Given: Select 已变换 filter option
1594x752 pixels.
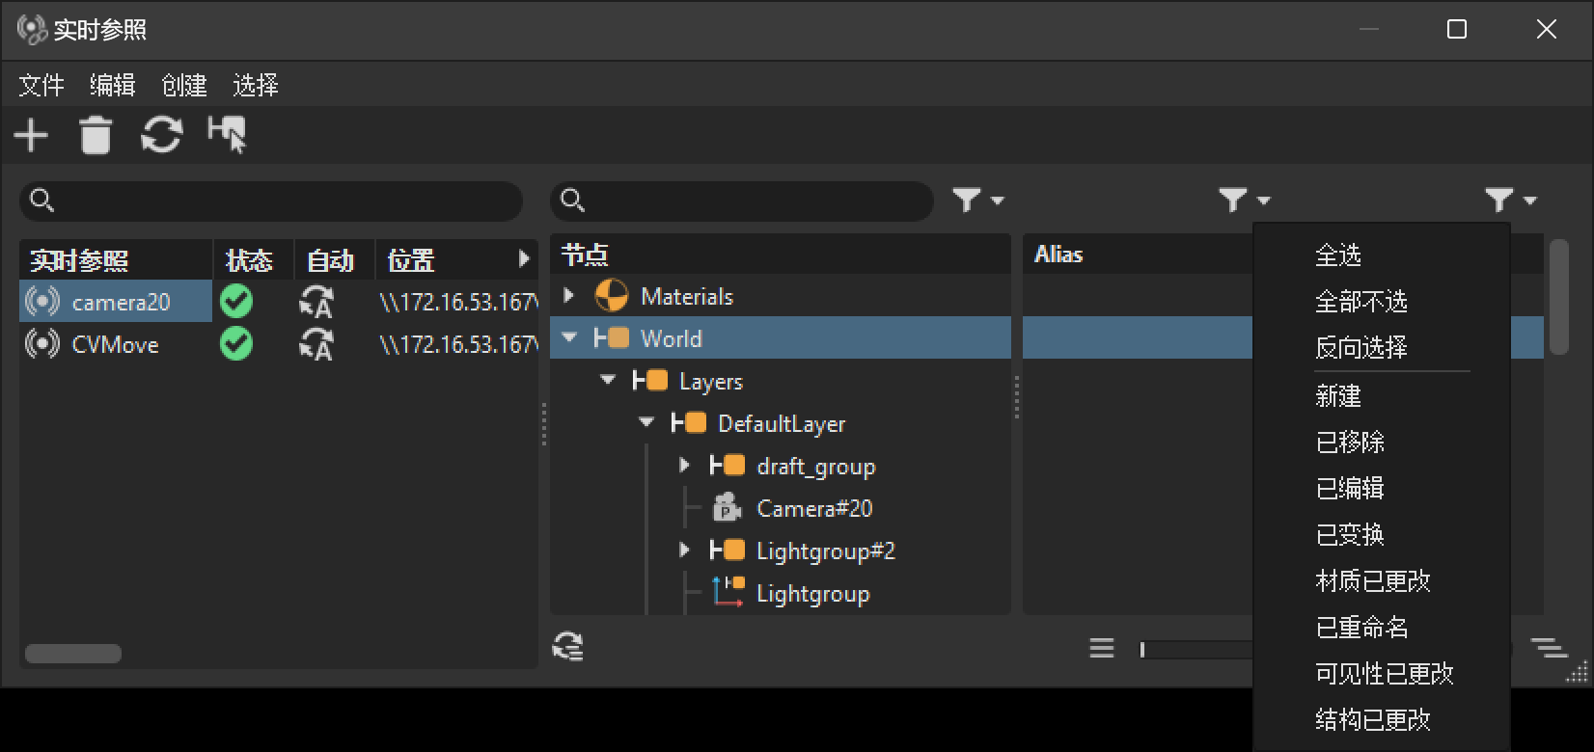Looking at the screenshot, I should [x=1350, y=534].
